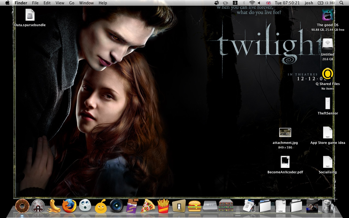The height and width of the screenshot is (218, 349).
Task: Open the Edit menu
Action: click(47, 3)
